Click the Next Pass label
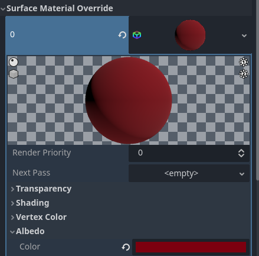259x256 pixels. coord(31,173)
